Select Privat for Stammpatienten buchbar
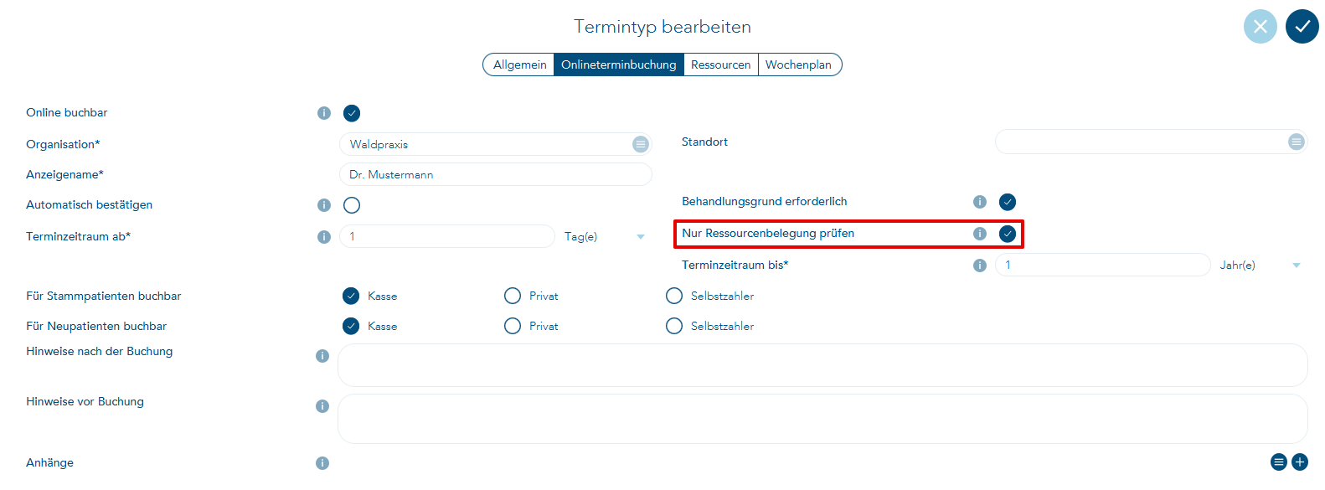This screenshot has height=490, width=1325. [x=513, y=296]
